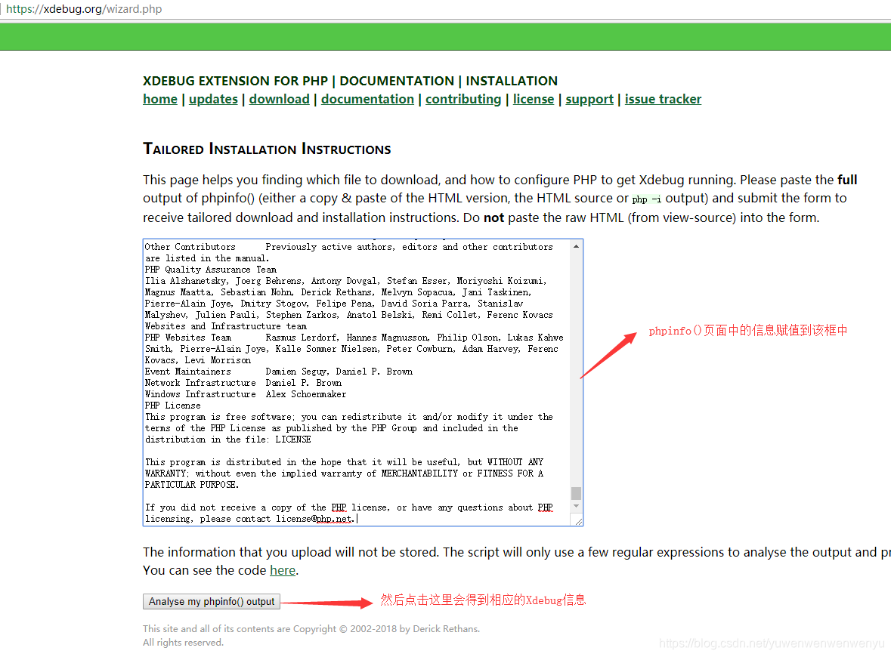Click the copyright notice 'Derick Rethans' text

click(x=446, y=628)
